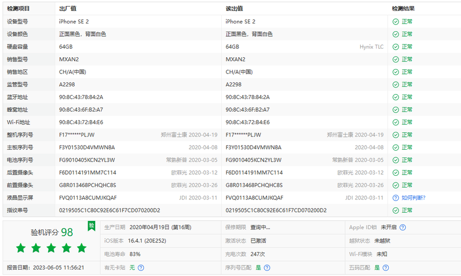The height and width of the screenshot is (276, 461).
Task: Open the 如何判断? link
Action: click(x=414, y=198)
